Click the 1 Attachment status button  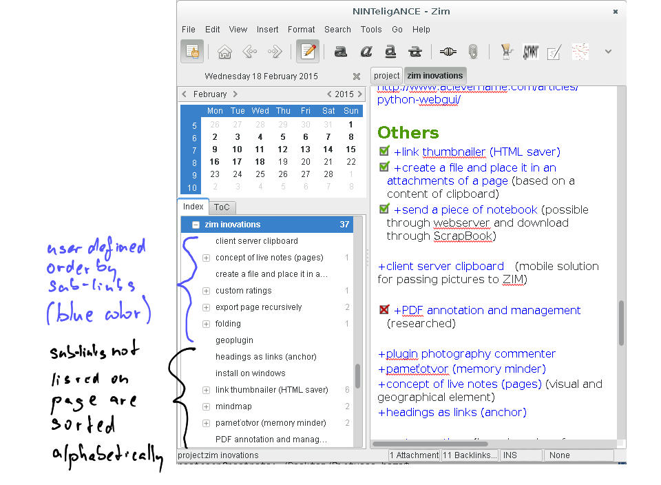(x=414, y=455)
